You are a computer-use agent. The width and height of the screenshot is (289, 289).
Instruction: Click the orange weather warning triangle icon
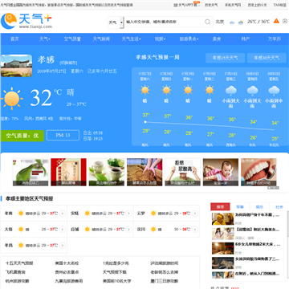276,21
